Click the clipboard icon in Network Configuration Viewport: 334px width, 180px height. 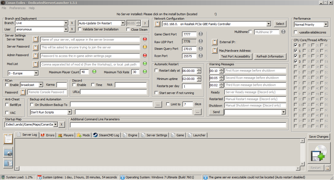click(x=157, y=24)
